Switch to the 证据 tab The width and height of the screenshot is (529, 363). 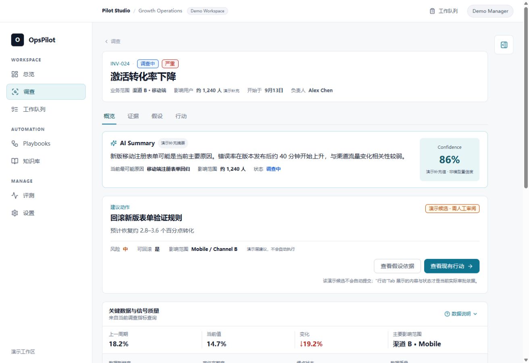[133, 116]
